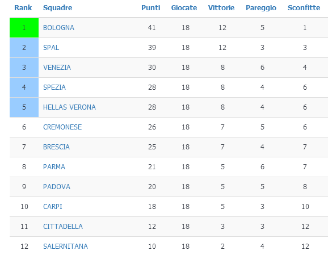Click the Pareggio column header

click(261, 8)
